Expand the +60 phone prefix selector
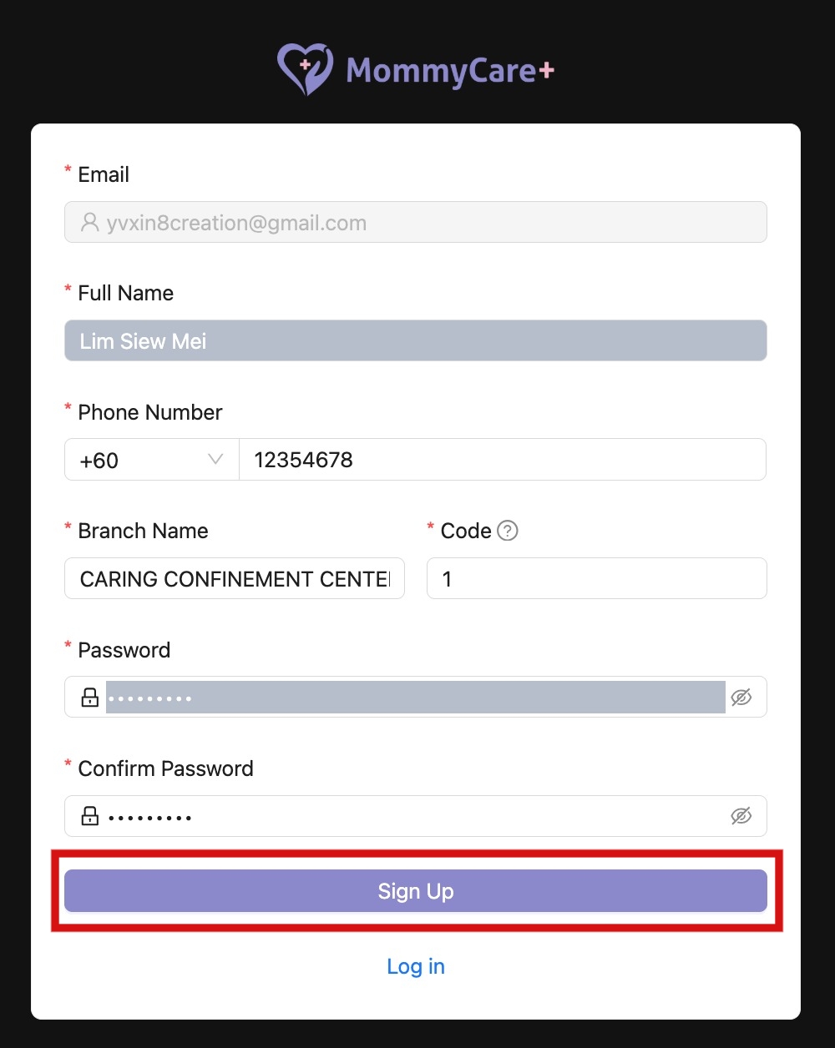The width and height of the screenshot is (835, 1048). click(x=150, y=459)
